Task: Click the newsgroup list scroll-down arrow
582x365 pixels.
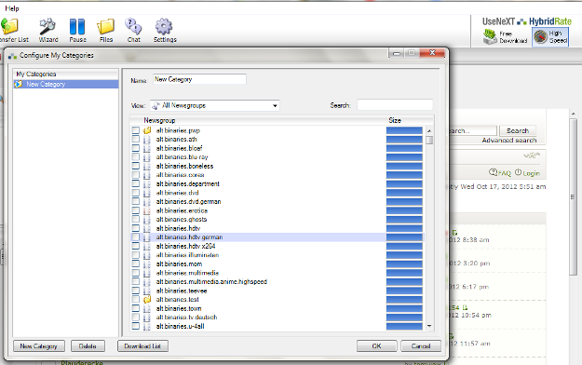Action: (429, 326)
